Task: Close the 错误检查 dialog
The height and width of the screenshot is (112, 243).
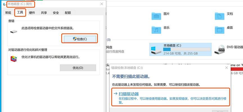Action: tap(226, 68)
